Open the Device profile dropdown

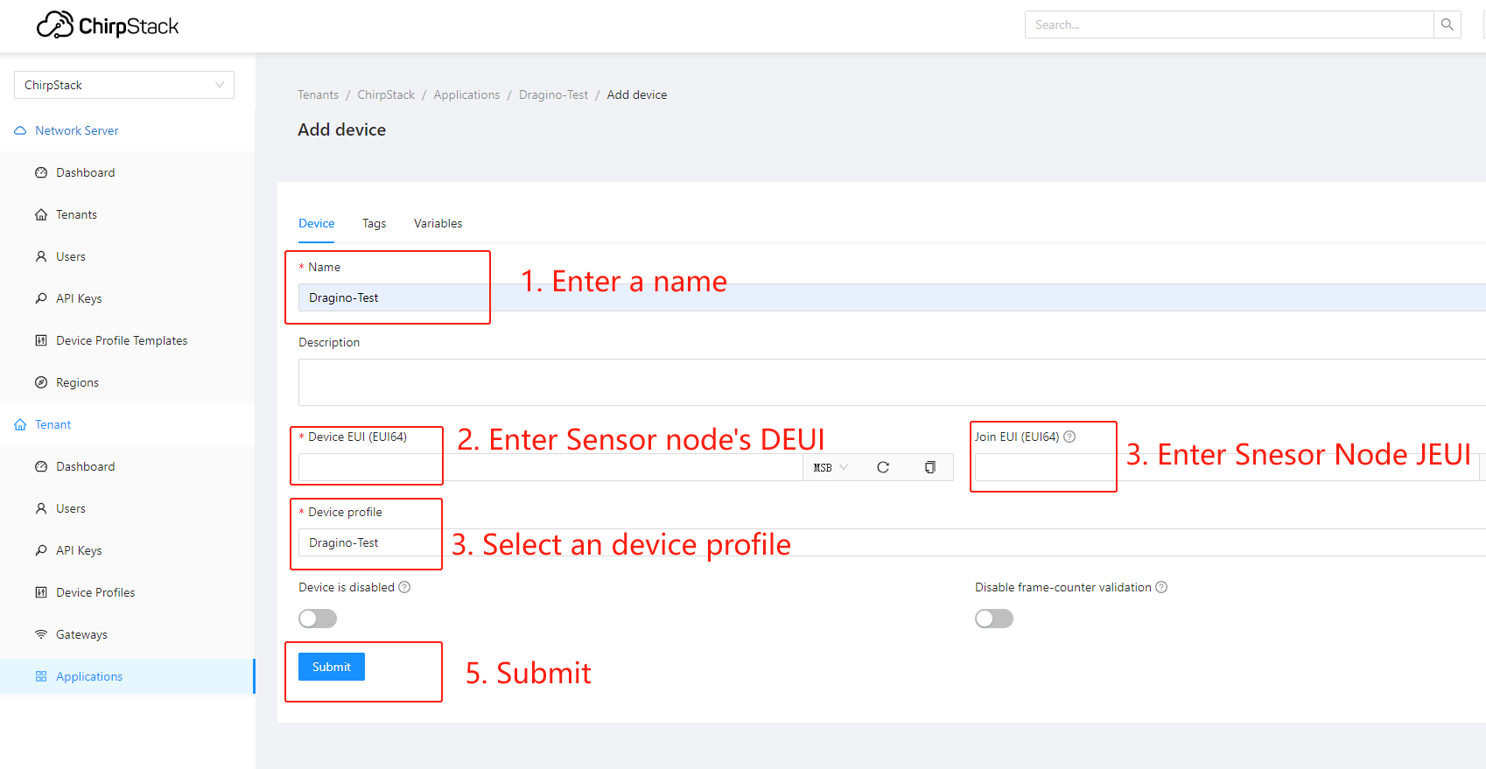point(892,542)
